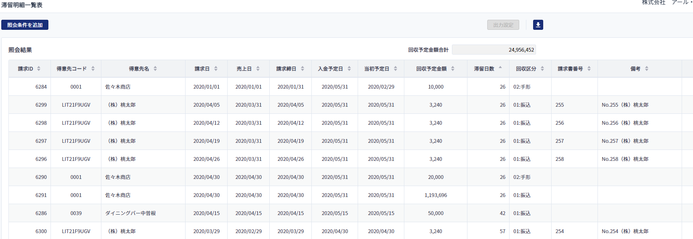Select the row with 請求ID 6297
Image resolution: width=693 pixels, height=239 pixels.
click(x=351, y=141)
